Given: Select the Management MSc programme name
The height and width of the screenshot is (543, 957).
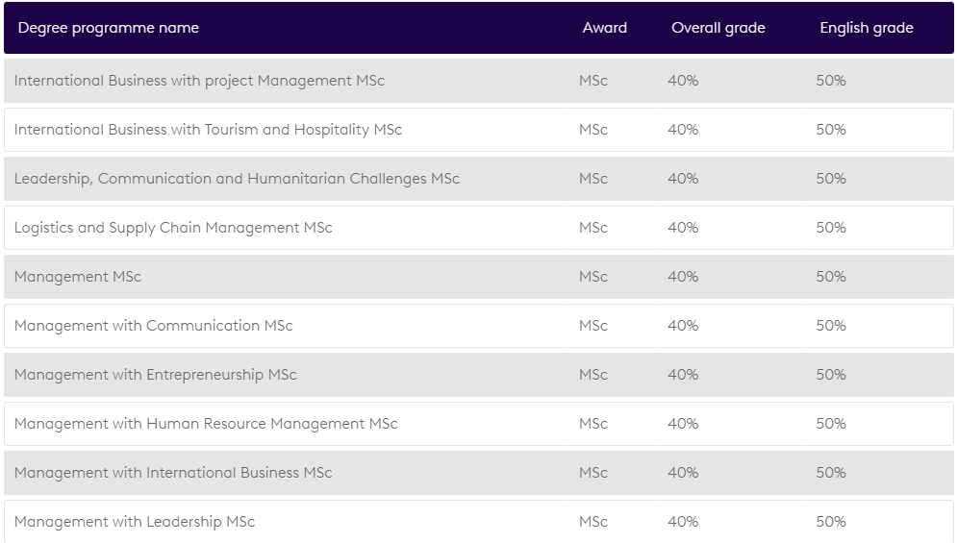Looking at the screenshot, I should point(78,277).
